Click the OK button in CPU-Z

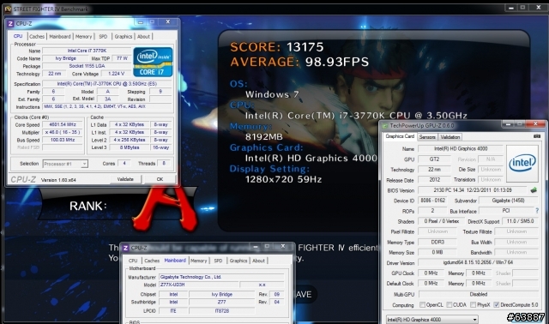(x=160, y=179)
